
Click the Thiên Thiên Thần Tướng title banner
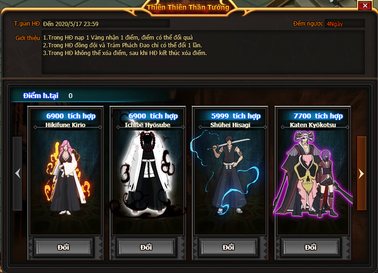188,7
